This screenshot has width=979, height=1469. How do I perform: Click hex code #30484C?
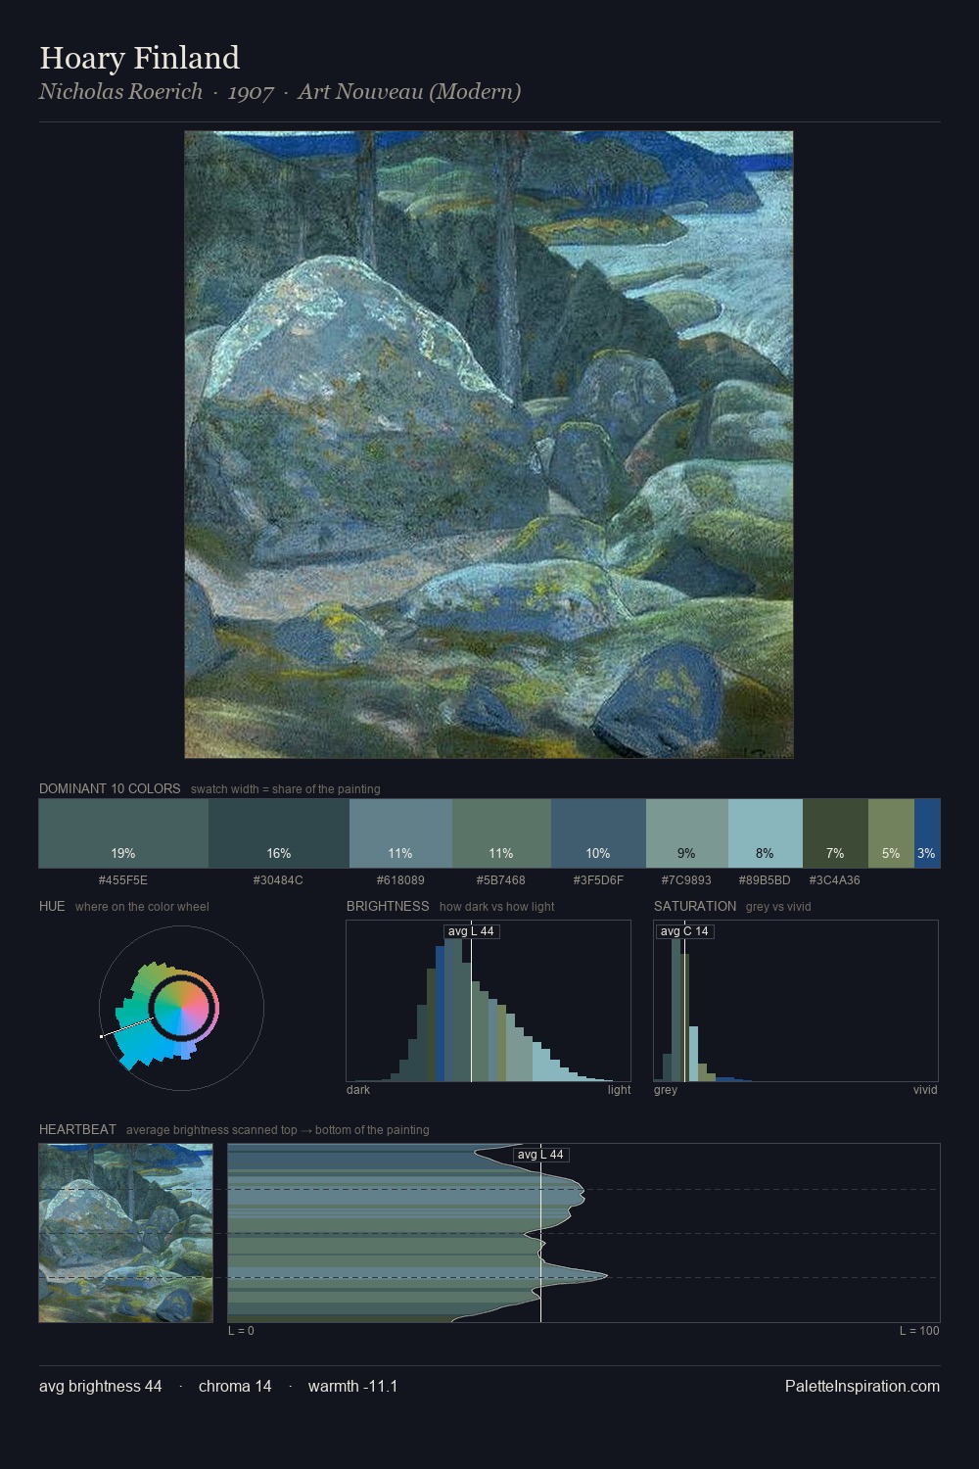pyautogui.click(x=278, y=880)
